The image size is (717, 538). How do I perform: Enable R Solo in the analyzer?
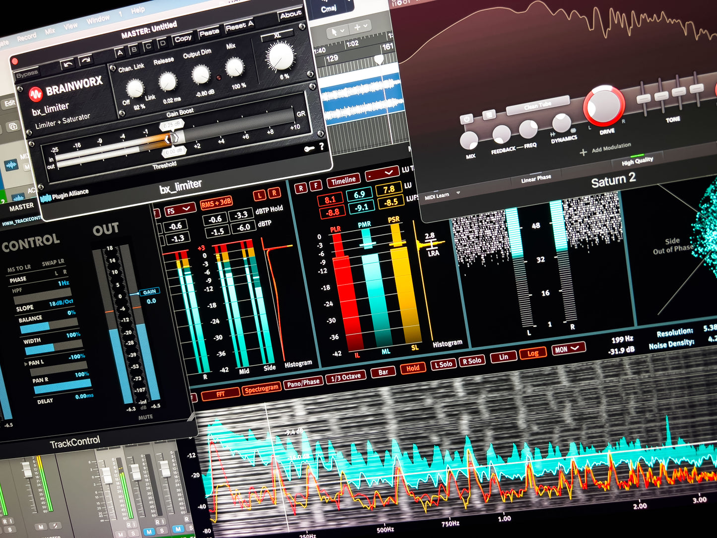[471, 361]
